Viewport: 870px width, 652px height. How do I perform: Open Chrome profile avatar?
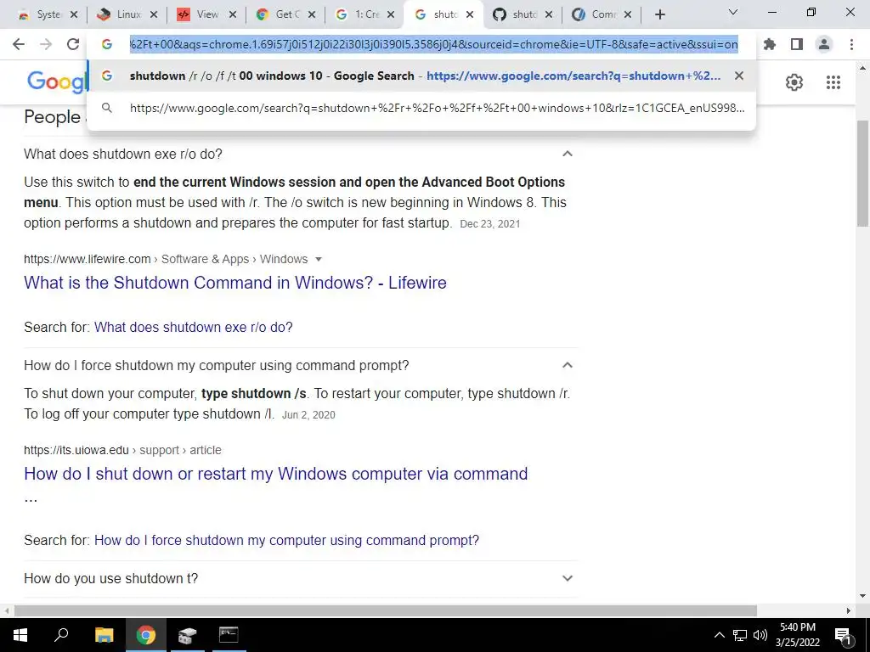(824, 44)
